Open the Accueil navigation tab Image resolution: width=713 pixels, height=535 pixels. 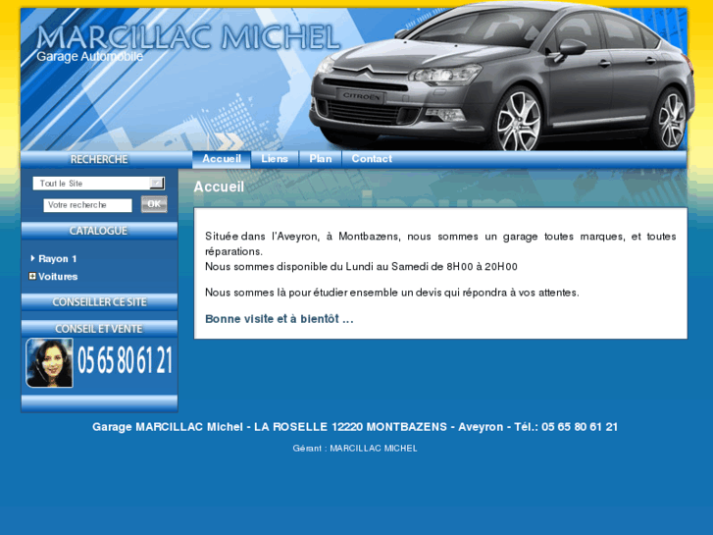(x=222, y=159)
